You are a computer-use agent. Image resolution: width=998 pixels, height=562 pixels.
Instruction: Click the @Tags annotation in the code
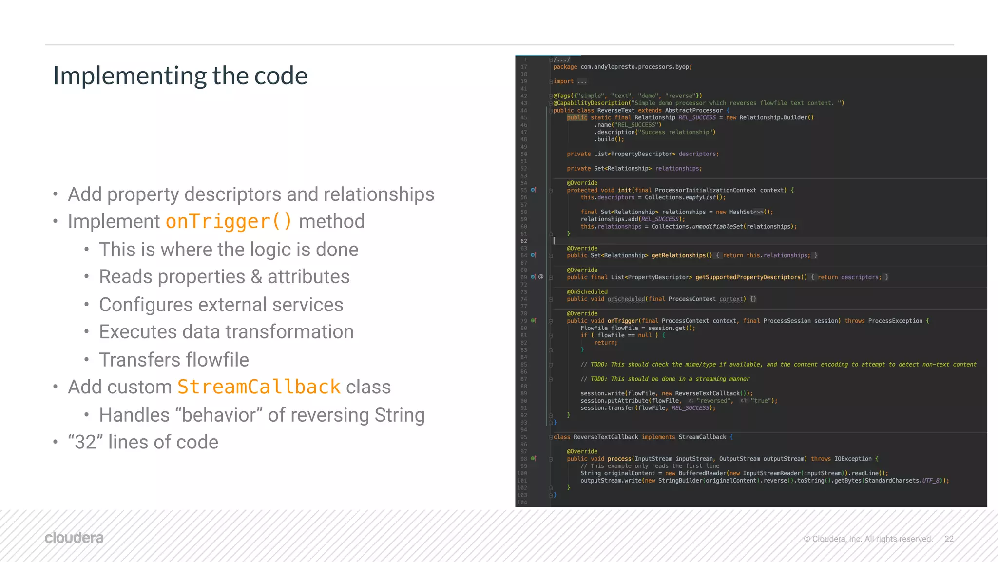pyautogui.click(x=562, y=96)
